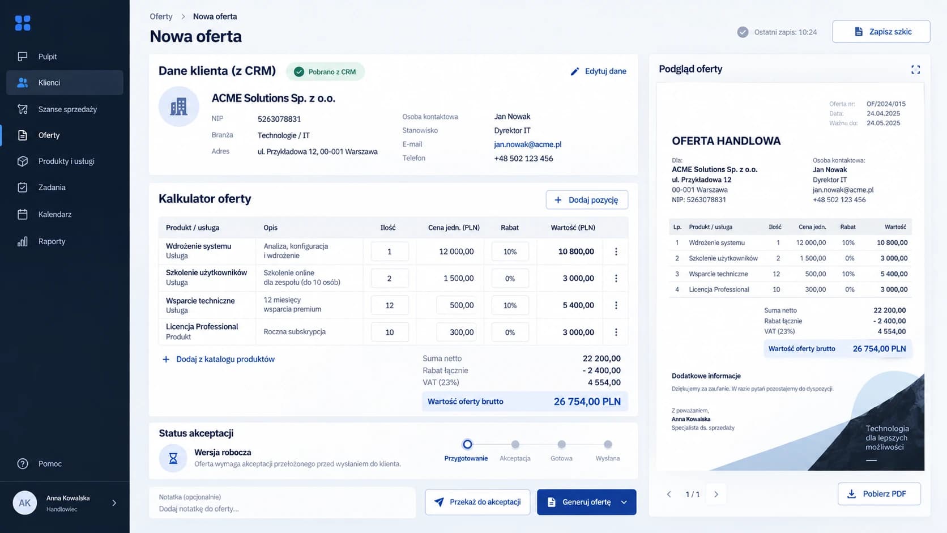This screenshot has height=533, width=947.
Task: Select the Wysłana status step
Action: coord(608,445)
